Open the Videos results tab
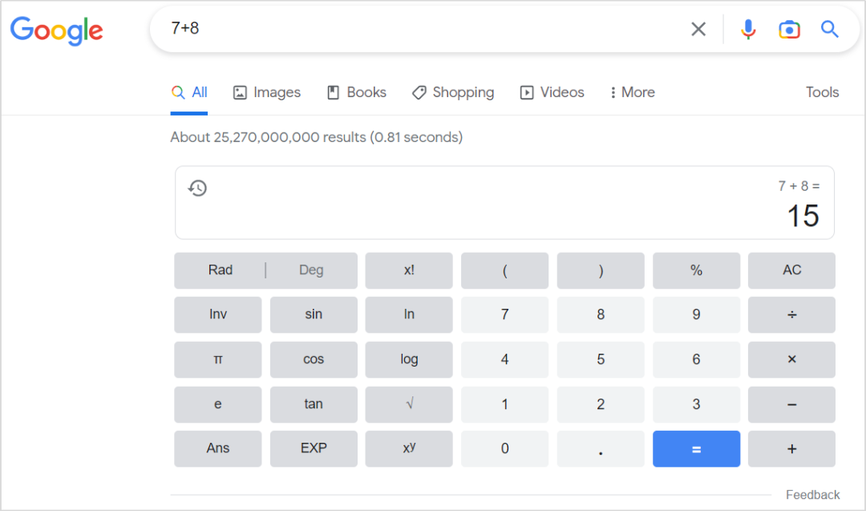This screenshot has width=866, height=511. [x=552, y=92]
